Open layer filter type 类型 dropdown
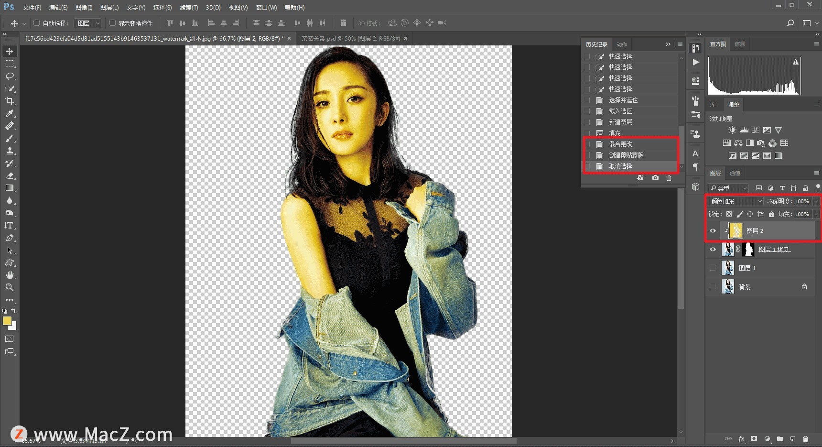822x447 pixels. pyautogui.click(x=728, y=188)
